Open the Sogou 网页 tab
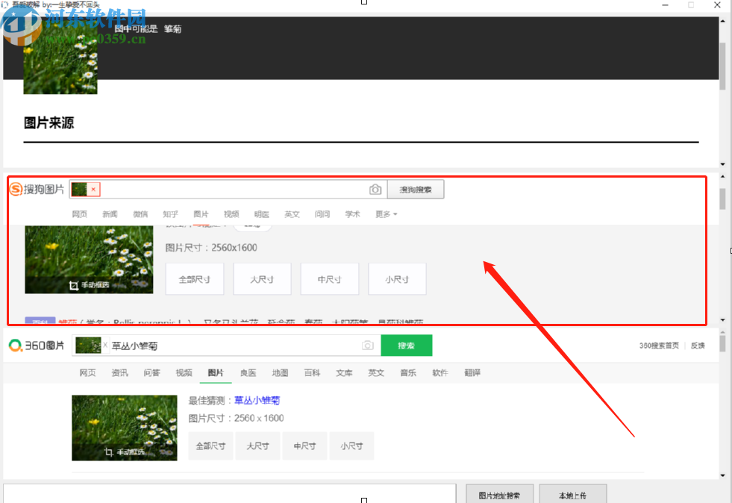This screenshot has height=503, width=732. point(79,214)
